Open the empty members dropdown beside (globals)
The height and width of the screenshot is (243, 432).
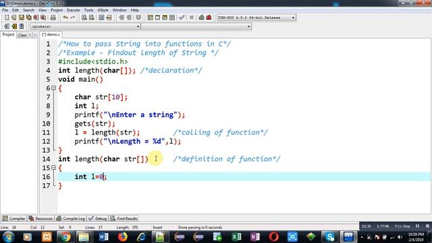196,26
